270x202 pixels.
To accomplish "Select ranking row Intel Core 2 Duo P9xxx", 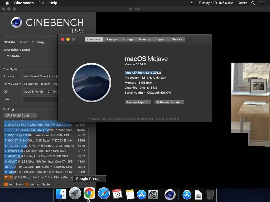I will [x=38, y=177].
